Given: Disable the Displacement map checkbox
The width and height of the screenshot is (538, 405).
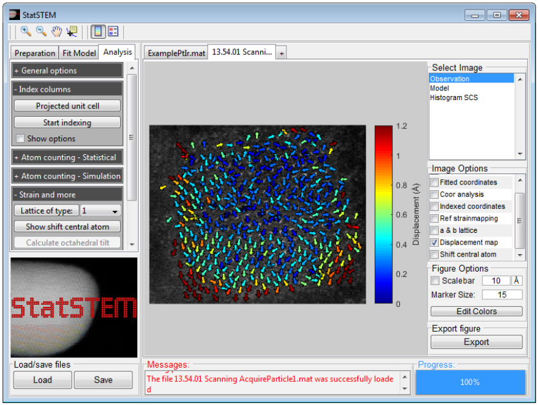Looking at the screenshot, I should 435,242.
